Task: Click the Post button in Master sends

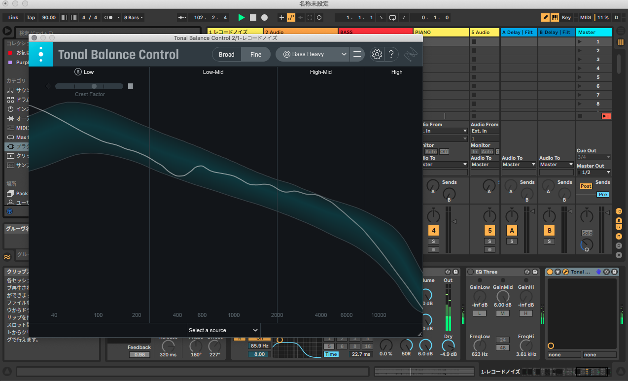Action: (x=586, y=186)
